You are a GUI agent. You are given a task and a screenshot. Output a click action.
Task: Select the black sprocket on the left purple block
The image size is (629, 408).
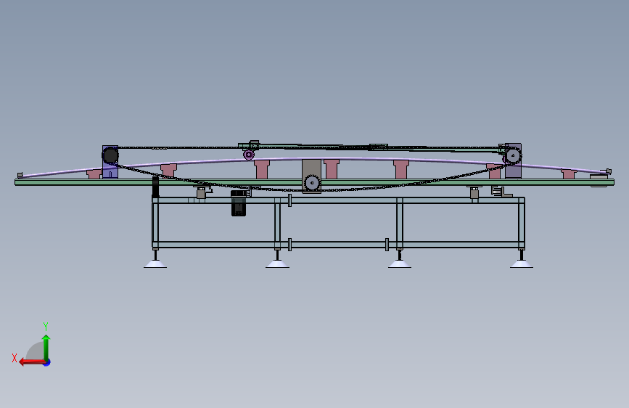point(110,155)
